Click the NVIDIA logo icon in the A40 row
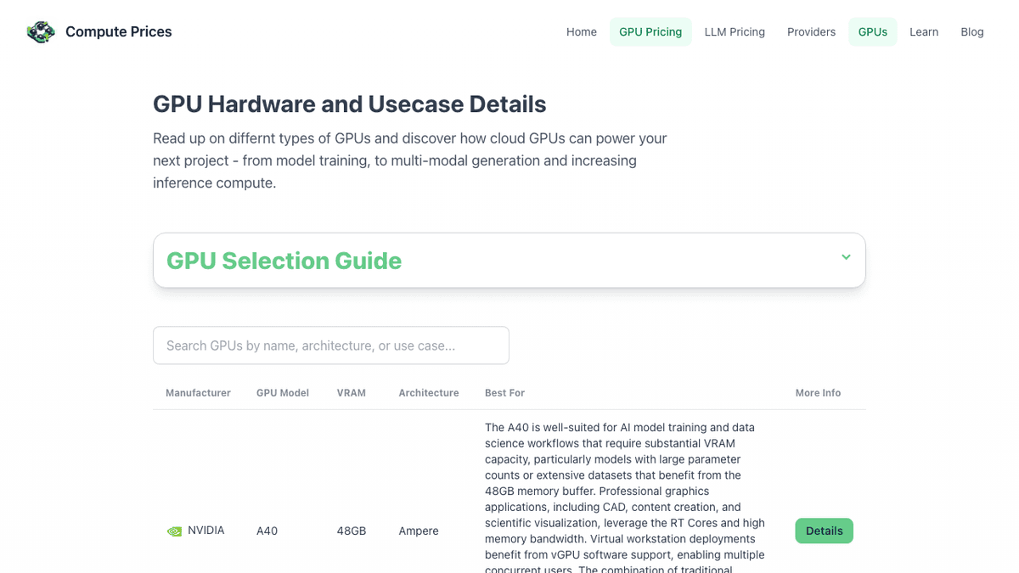The image size is (1019, 573). [x=174, y=531]
